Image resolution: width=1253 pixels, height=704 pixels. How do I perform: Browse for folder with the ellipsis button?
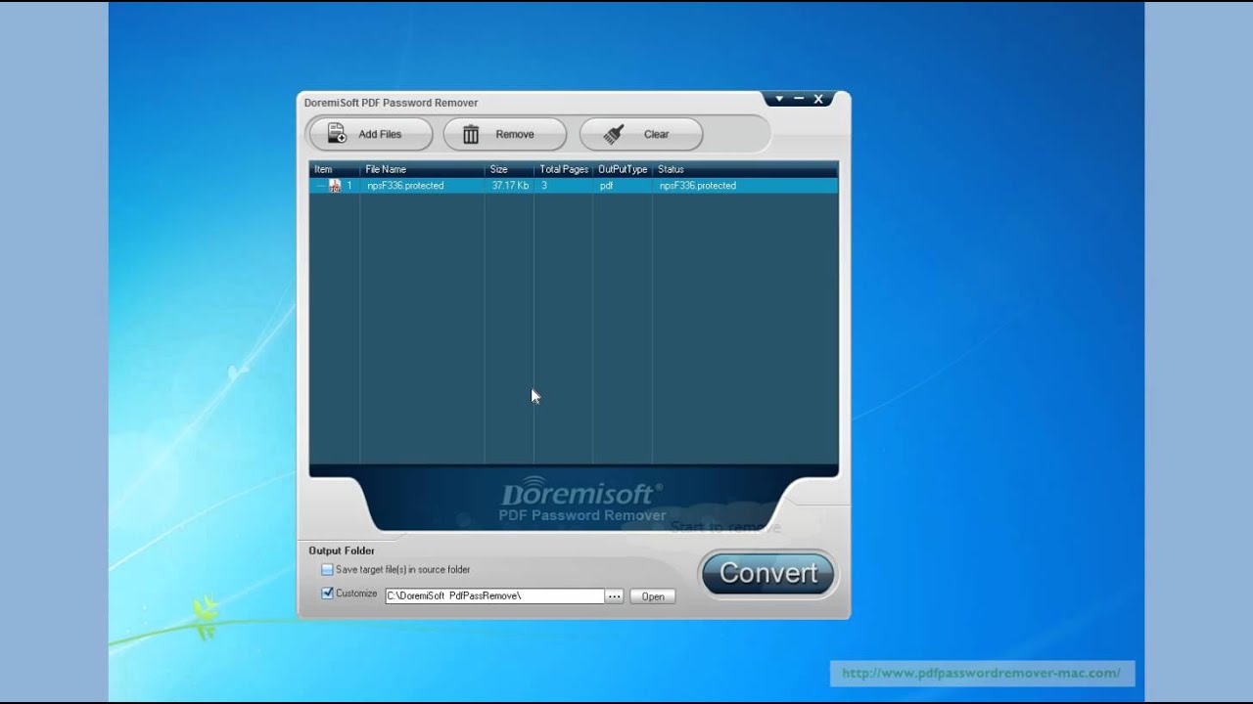[614, 596]
